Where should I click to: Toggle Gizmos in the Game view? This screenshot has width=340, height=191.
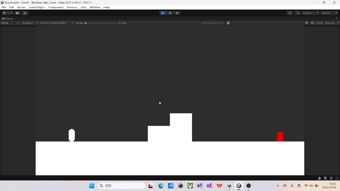[330, 23]
